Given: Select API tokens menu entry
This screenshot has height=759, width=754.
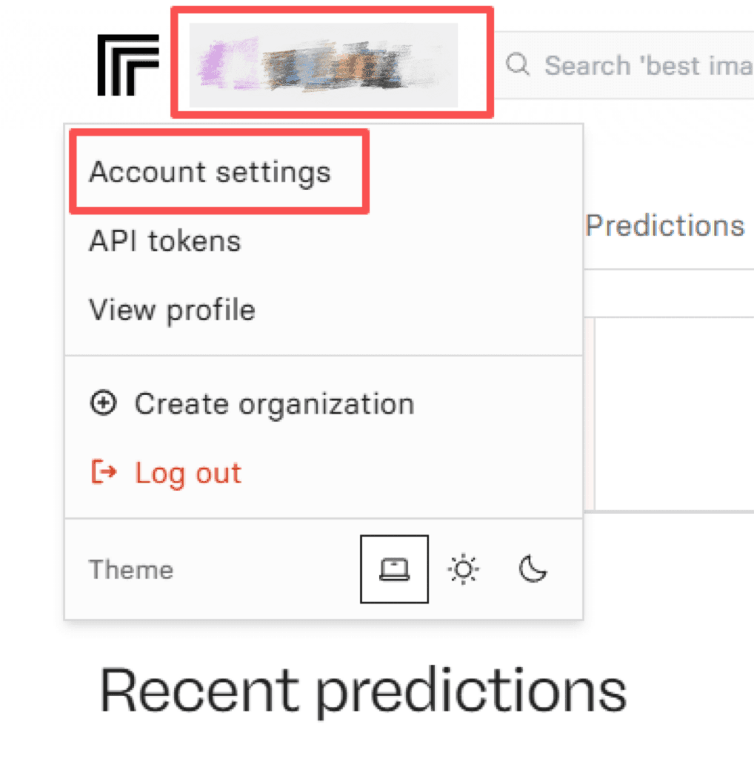Looking at the screenshot, I should (x=165, y=241).
